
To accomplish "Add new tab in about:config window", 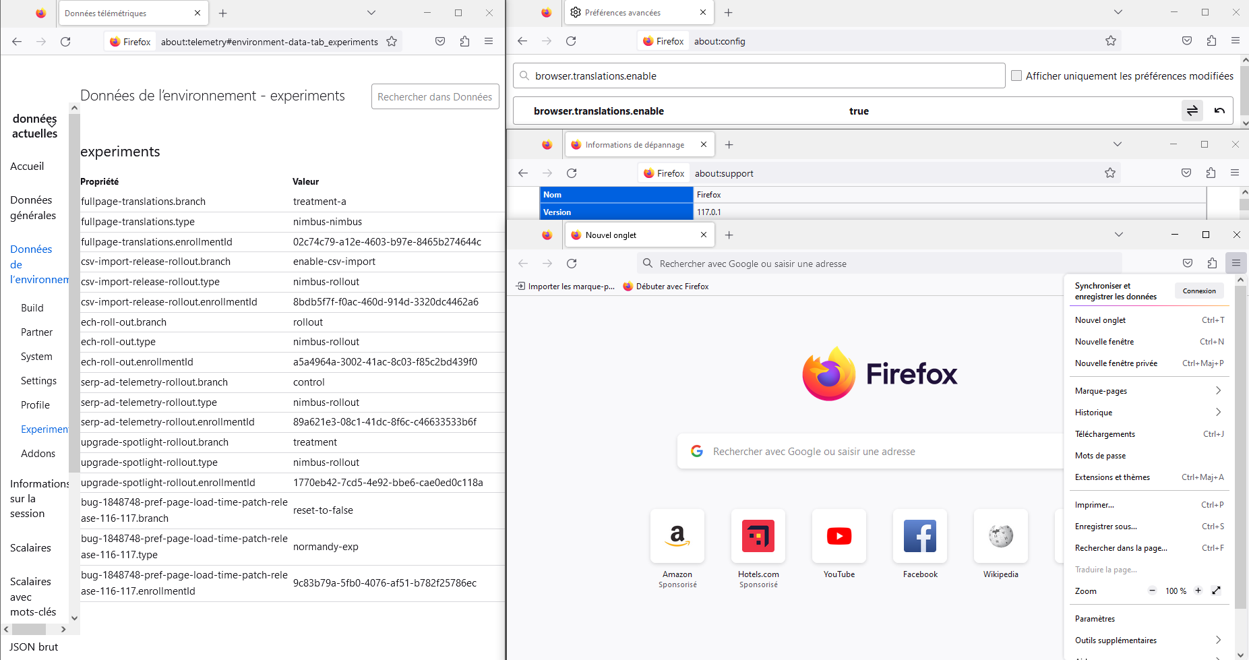I will (729, 13).
